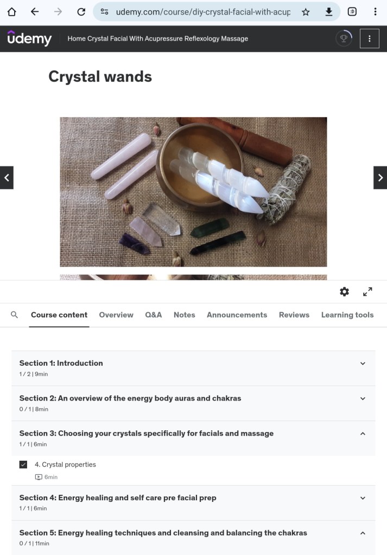
Task: Collapse Section 3 choosing your crystals
Action: pyautogui.click(x=363, y=434)
